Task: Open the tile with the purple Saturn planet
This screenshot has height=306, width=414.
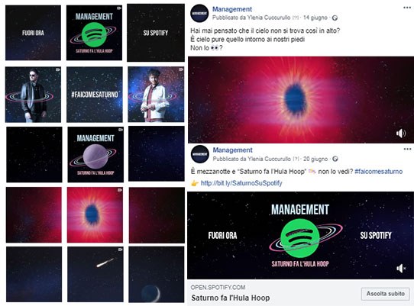Action: (x=95, y=155)
